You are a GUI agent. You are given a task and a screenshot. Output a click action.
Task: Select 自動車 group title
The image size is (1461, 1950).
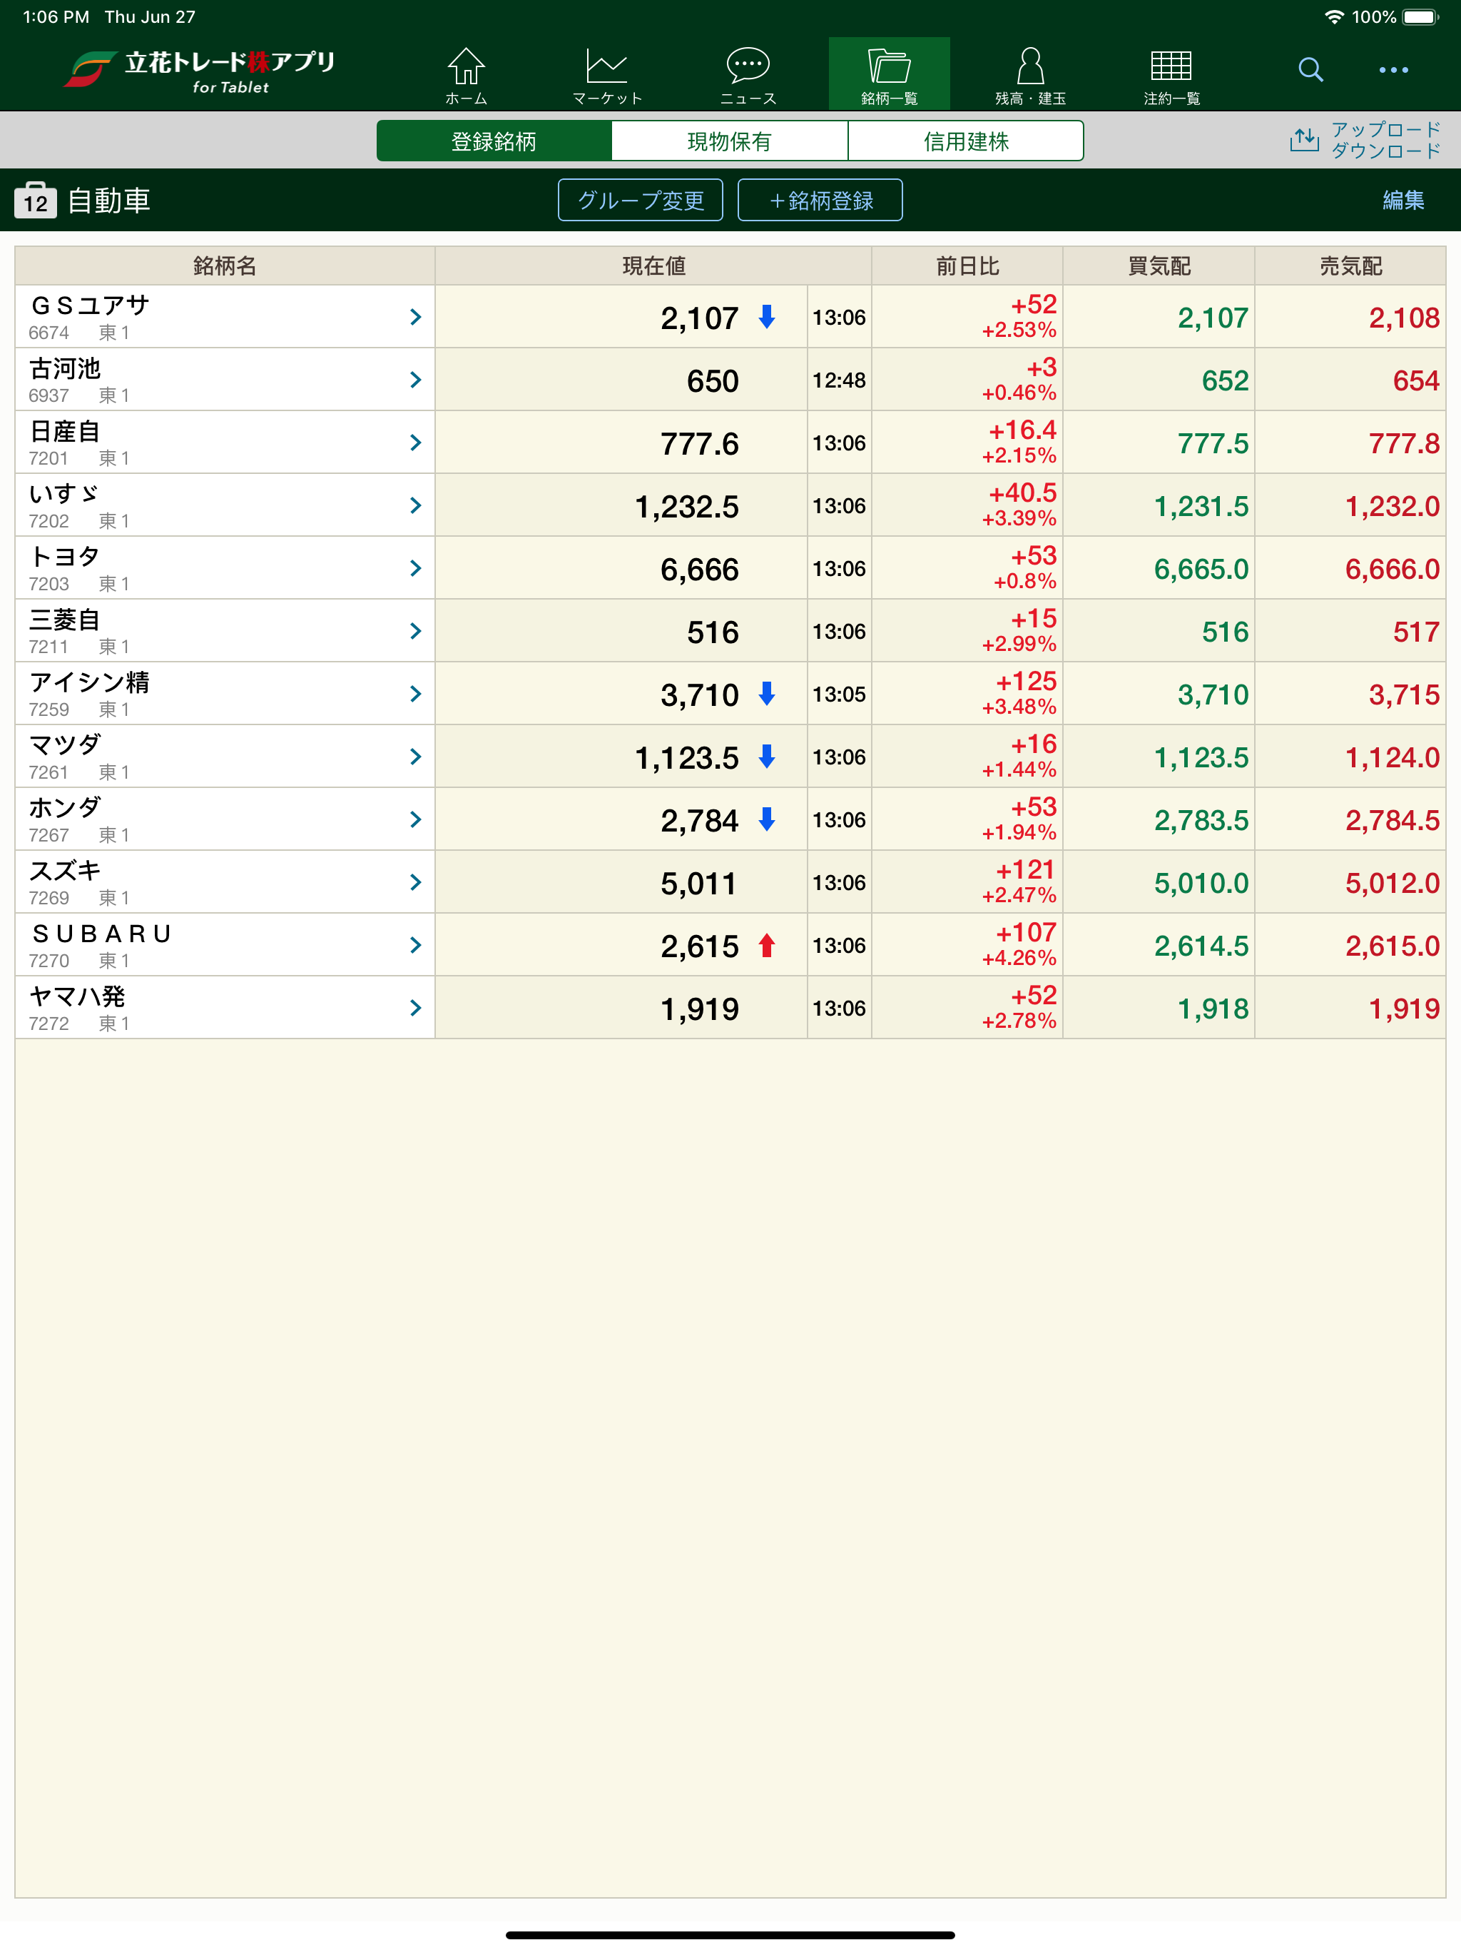109,200
